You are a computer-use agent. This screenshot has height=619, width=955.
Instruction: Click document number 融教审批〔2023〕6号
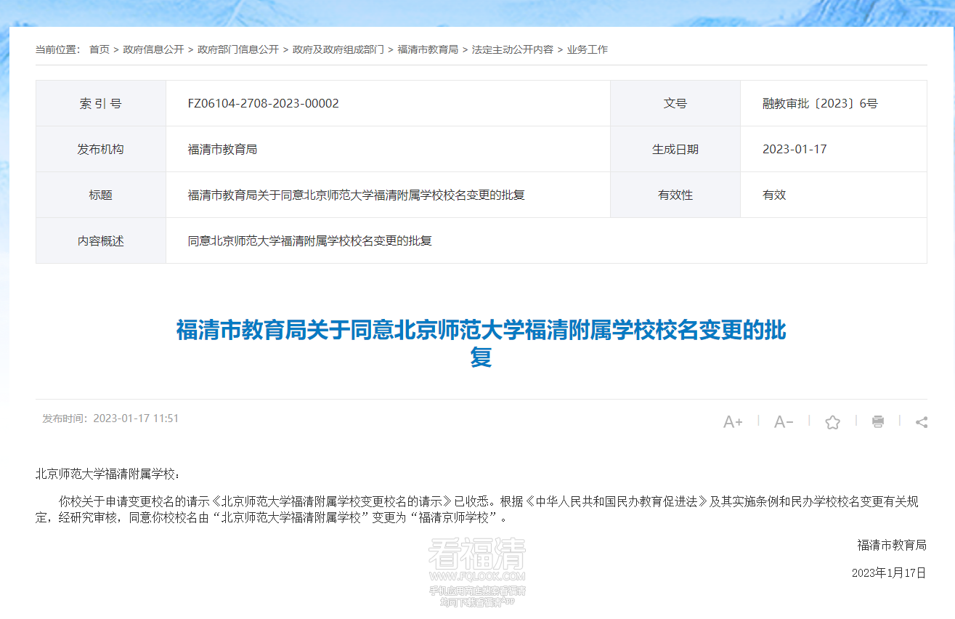click(820, 103)
